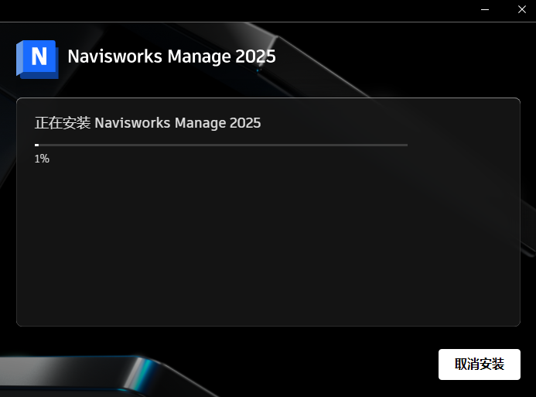
Task: Click 2025 in the header title
Action: 256,56
